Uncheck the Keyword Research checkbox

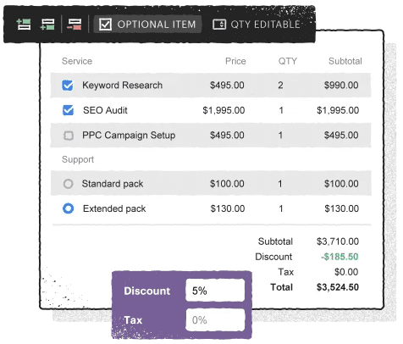(x=68, y=86)
